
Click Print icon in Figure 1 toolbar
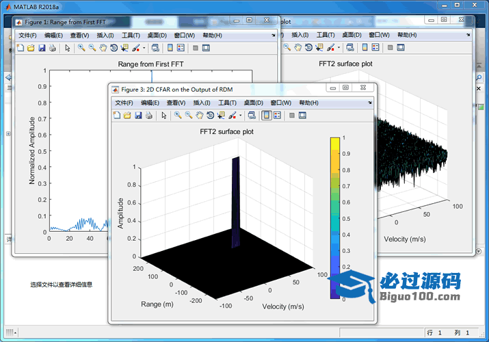click(53, 48)
